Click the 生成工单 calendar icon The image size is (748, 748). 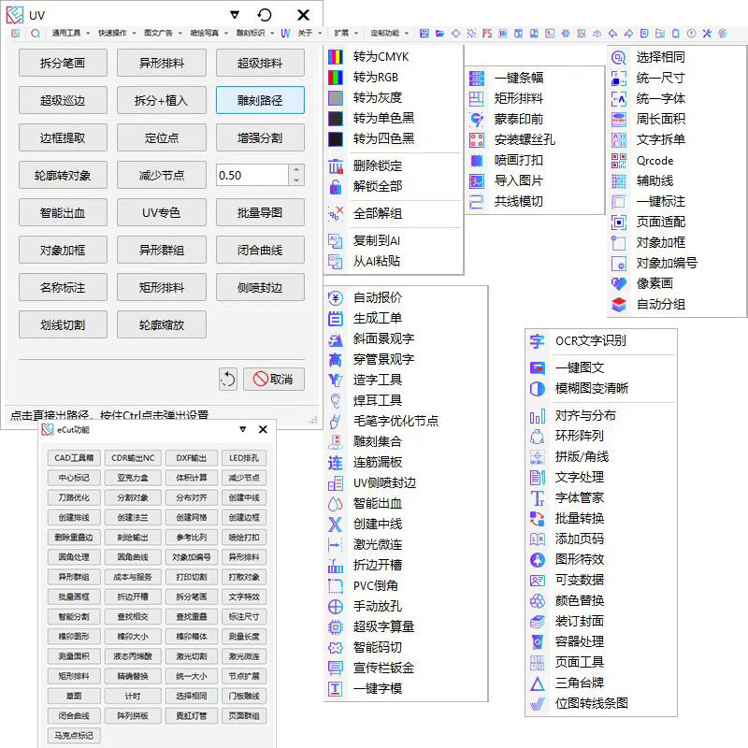click(336, 319)
